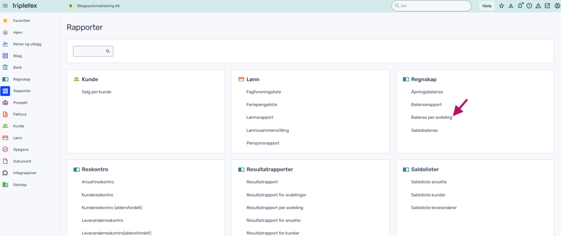This screenshot has width=561, height=236.
Task: Open Resultatrapport for kunder
Action: [273, 233]
